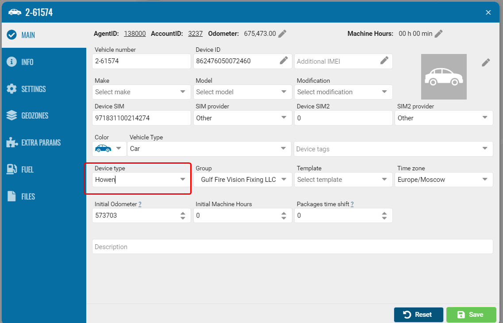Click the Additional IMEI pencil icon
The height and width of the screenshot is (323, 503).
click(x=384, y=61)
